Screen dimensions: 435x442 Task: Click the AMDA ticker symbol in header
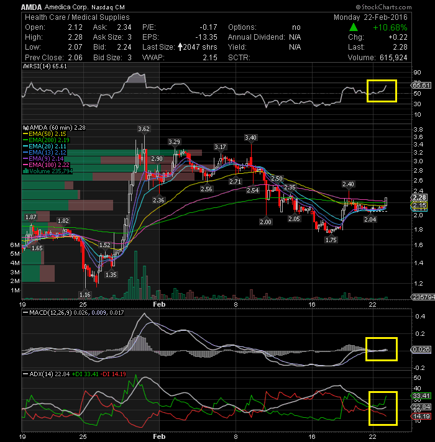coord(31,7)
